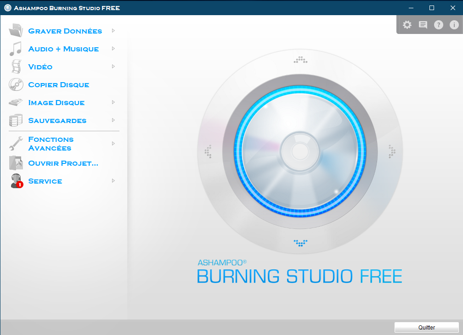Click the folder icon beside Graver Données
Viewport: 463px width, 335px height.
point(16,31)
